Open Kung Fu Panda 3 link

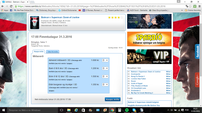click(x=138, y=77)
